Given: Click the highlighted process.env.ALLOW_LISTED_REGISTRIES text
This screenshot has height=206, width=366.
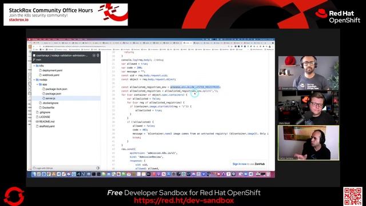Looking at the screenshot, I should pos(195,87).
